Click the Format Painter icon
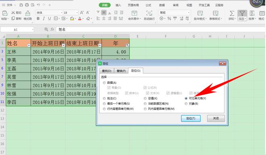This screenshot has width=266, height=155. [28, 15]
